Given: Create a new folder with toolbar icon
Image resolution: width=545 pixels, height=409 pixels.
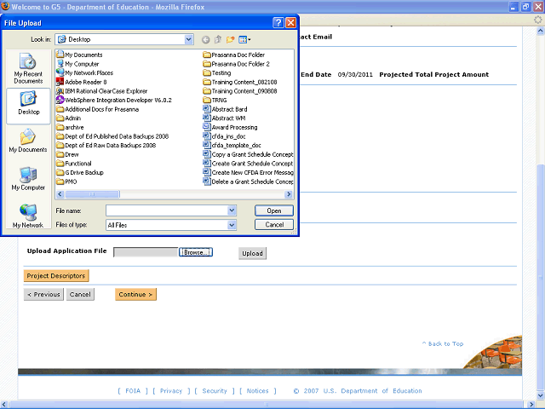Looking at the screenshot, I should 230,40.
